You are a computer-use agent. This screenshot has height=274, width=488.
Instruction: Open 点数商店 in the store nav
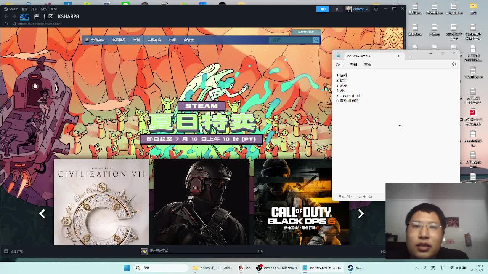(154, 40)
